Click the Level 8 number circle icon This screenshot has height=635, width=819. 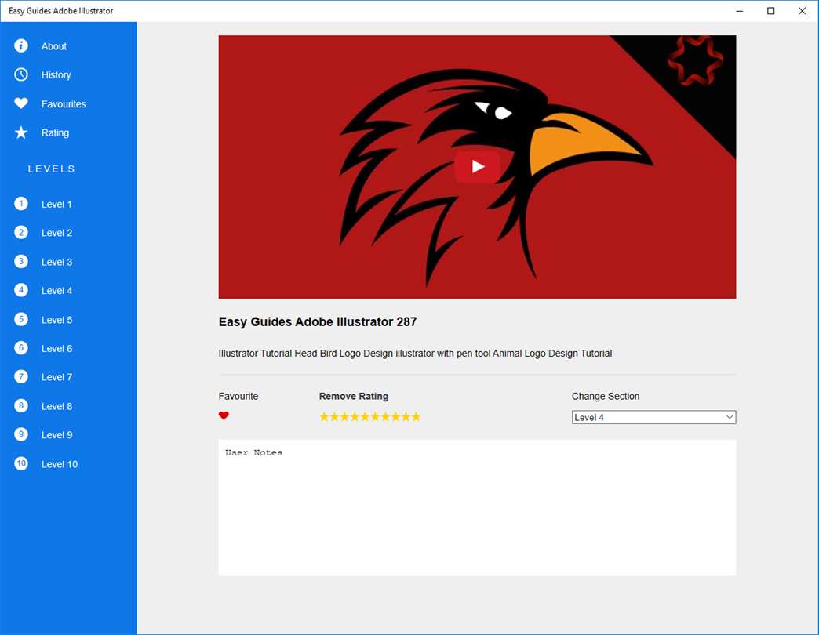[21, 405]
